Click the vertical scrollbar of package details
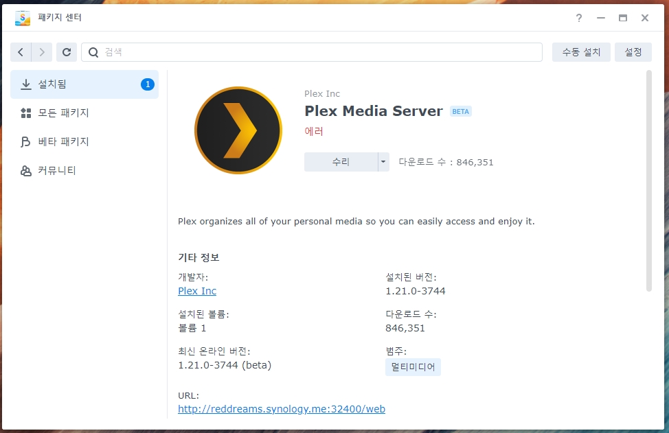The image size is (669, 433). [x=649, y=181]
